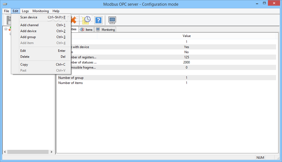Viewport: 282px width, 162px height.
Task: Click the value 125 cell
Action: coord(187,57)
